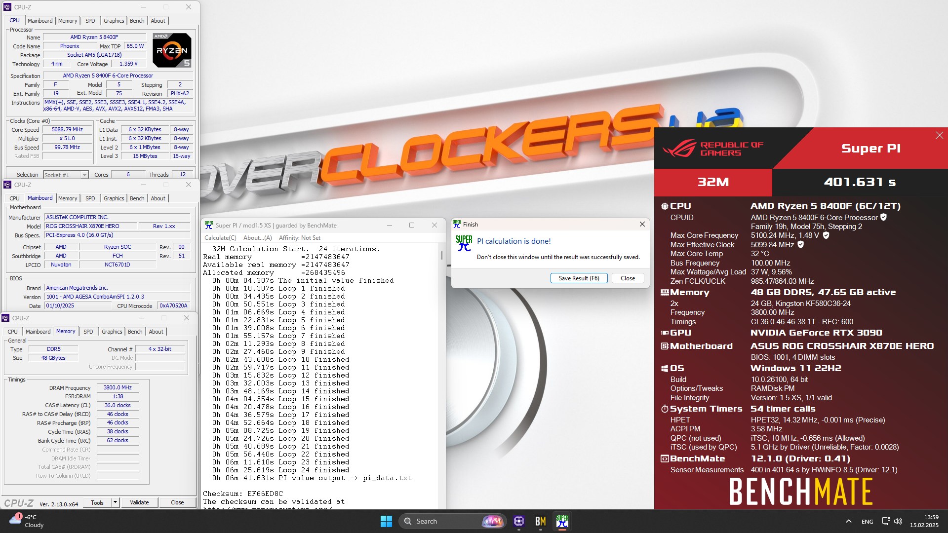Click the Ryzen 5 logo in CPU-Z
Image resolution: width=948 pixels, height=533 pixels.
pyautogui.click(x=172, y=50)
